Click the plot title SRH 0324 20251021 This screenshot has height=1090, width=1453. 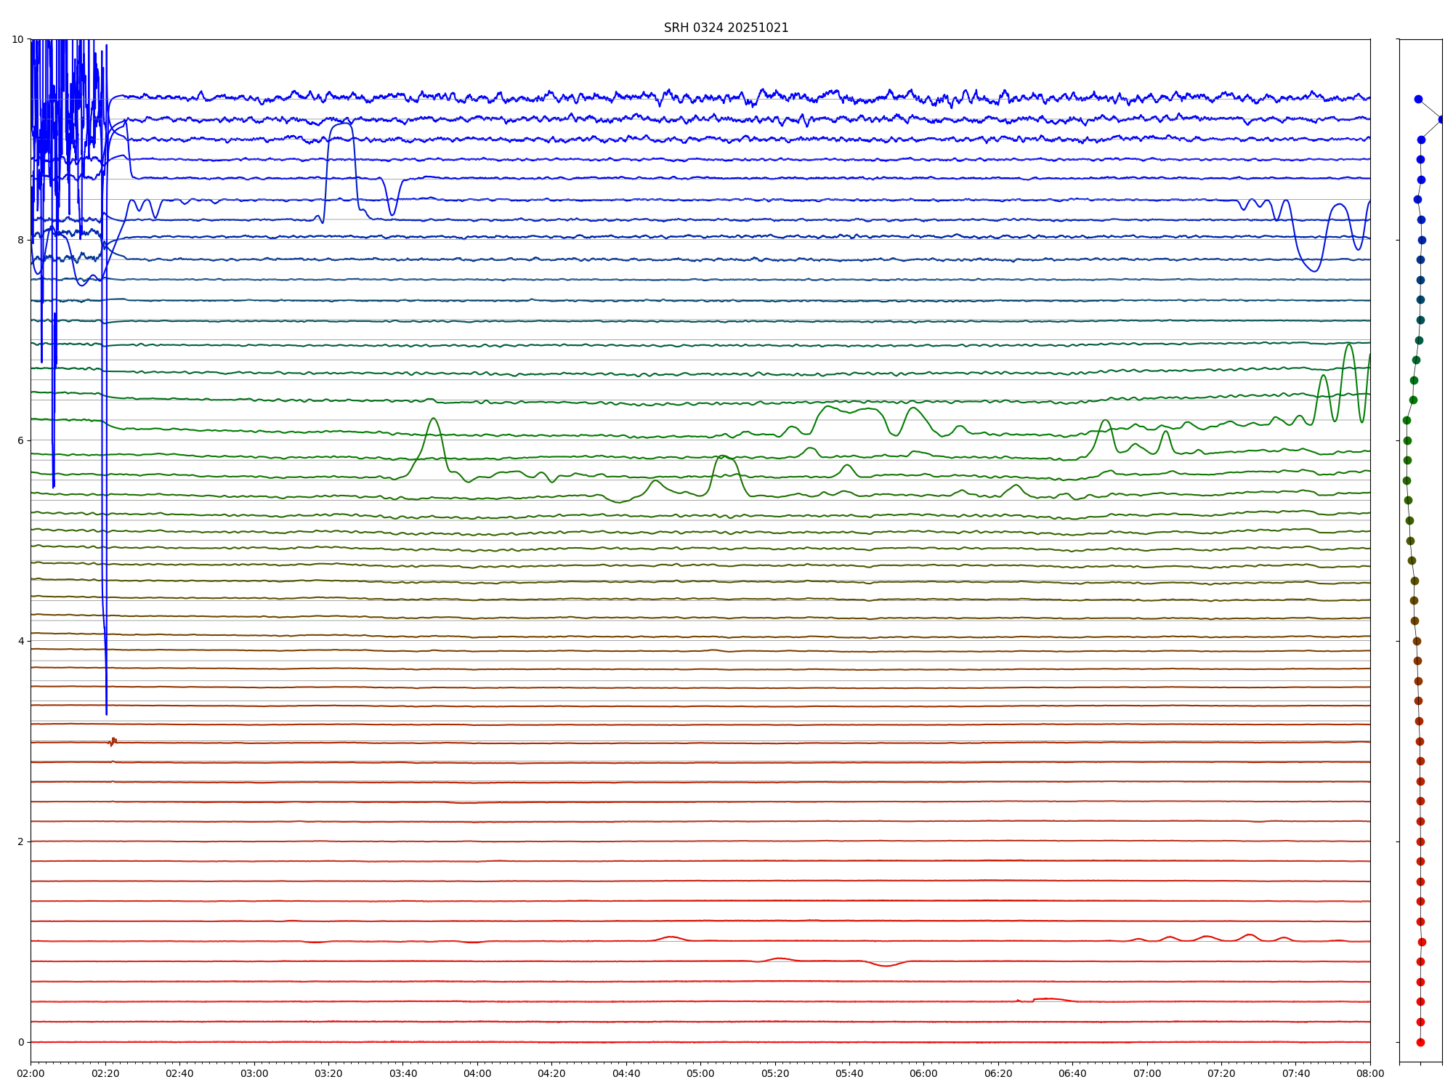(x=726, y=28)
